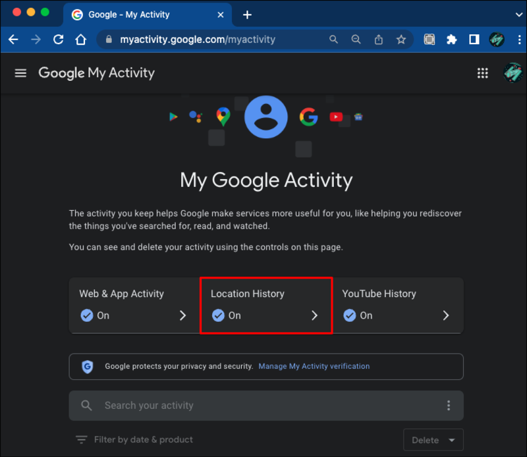Image resolution: width=527 pixels, height=457 pixels.
Task: Click the Google Maps pin icon
Action: tap(223, 117)
